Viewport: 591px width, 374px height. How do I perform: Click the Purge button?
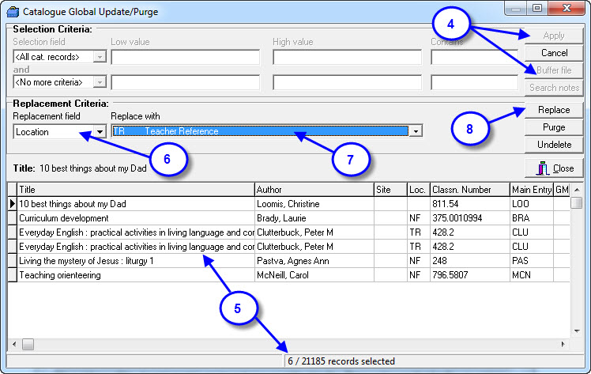tap(554, 127)
